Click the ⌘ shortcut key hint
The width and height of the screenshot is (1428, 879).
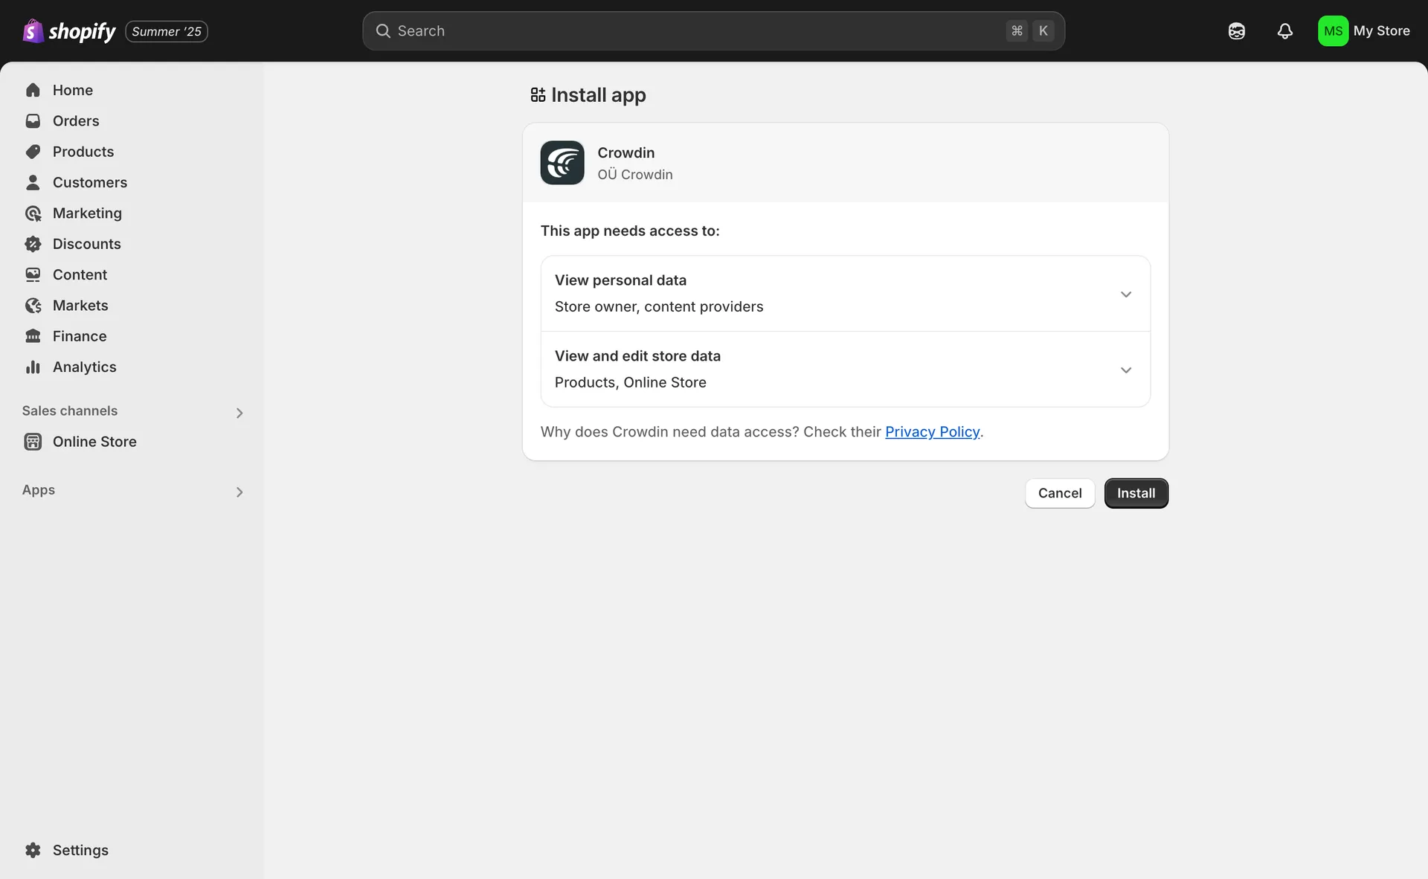(1017, 30)
